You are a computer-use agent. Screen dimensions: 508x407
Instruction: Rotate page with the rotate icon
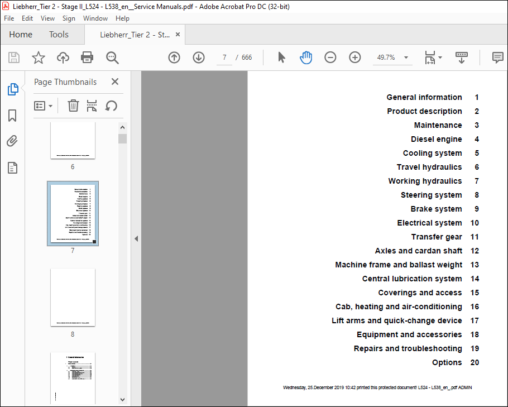111,106
